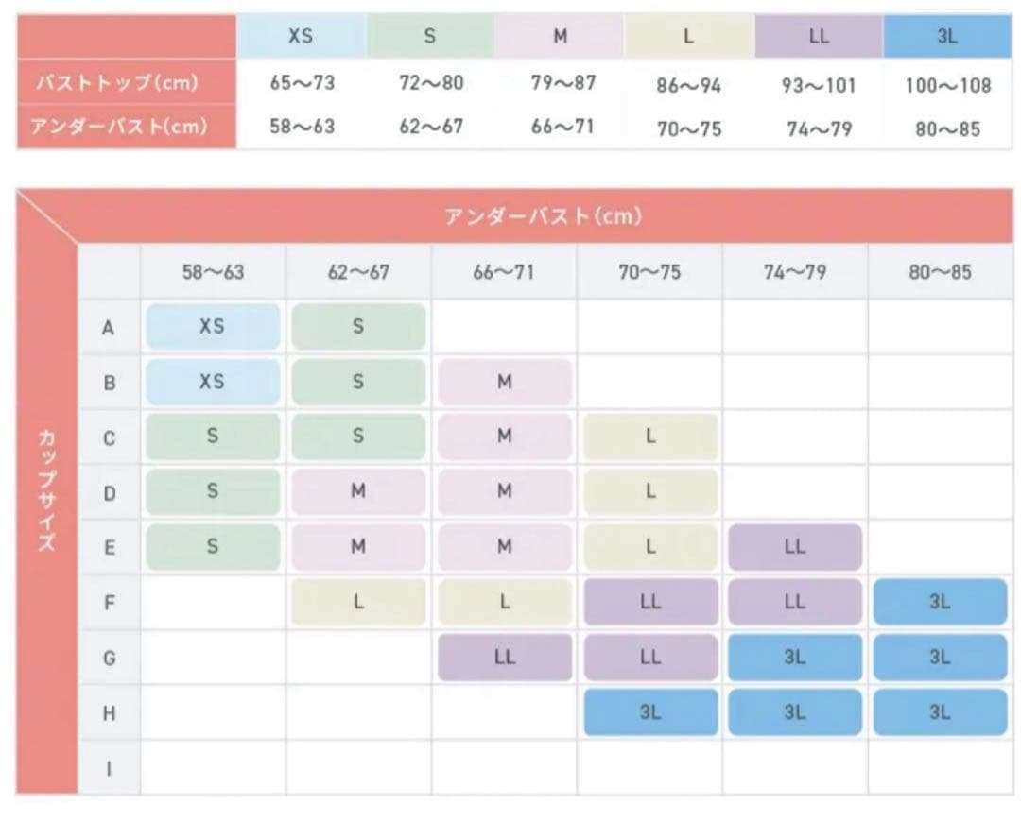Select the LL header in top size table

coord(819,37)
